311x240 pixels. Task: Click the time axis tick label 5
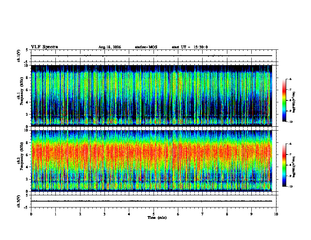(x=154, y=214)
